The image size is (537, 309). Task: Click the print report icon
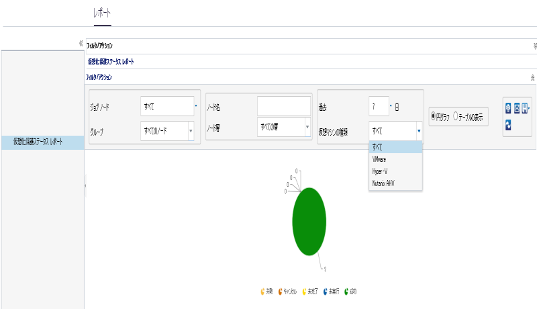click(x=508, y=108)
